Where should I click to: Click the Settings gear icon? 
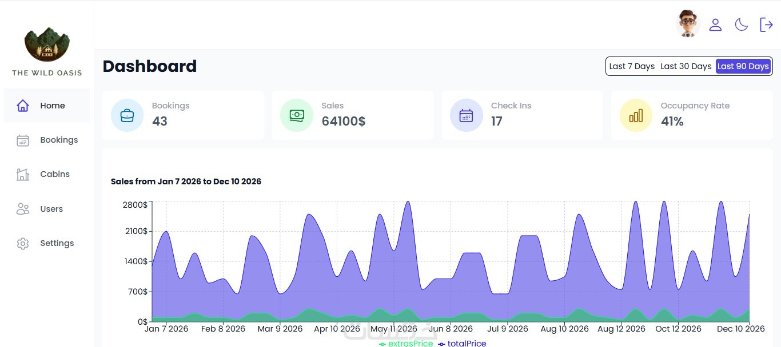click(x=23, y=243)
